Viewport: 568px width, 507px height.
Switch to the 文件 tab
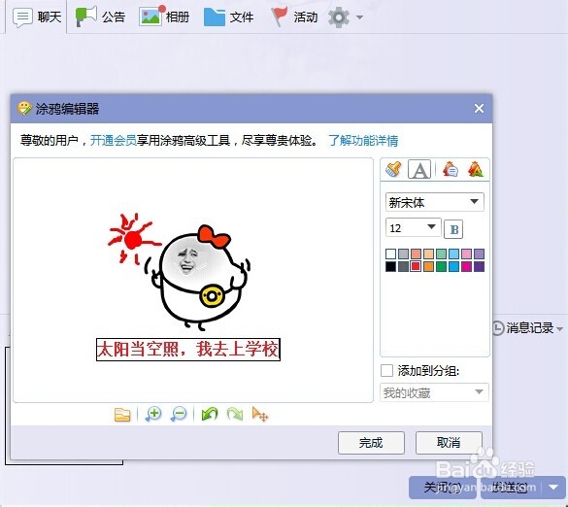click(x=228, y=17)
